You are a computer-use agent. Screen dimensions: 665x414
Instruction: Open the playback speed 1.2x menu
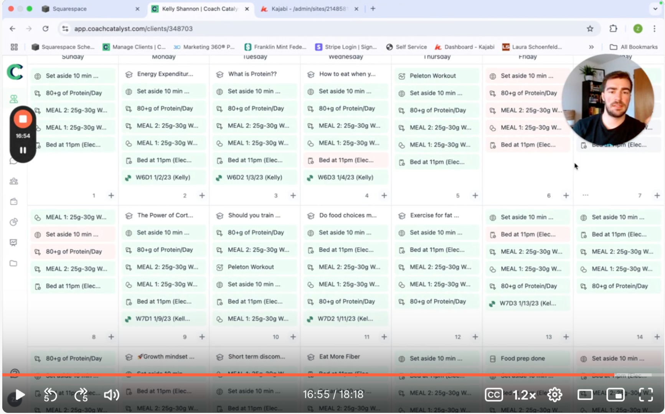(525, 394)
